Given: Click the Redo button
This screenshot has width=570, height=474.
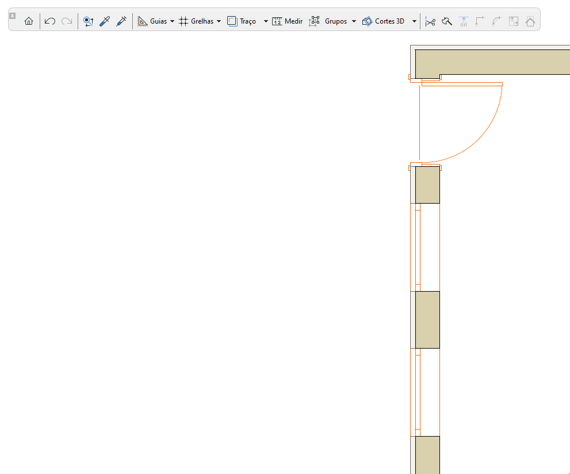Looking at the screenshot, I should (66, 21).
